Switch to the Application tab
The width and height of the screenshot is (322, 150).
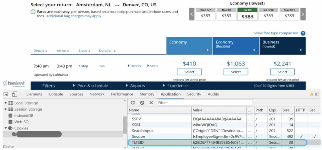[171, 94]
